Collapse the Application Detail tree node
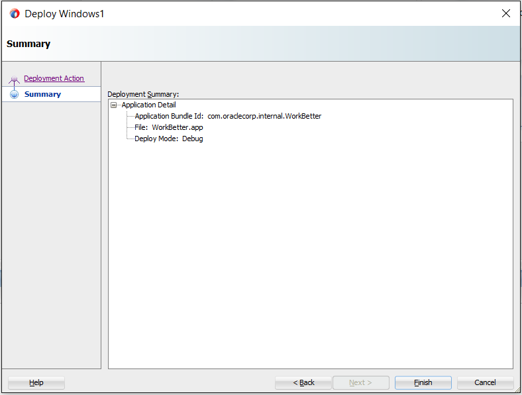 (113, 105)
